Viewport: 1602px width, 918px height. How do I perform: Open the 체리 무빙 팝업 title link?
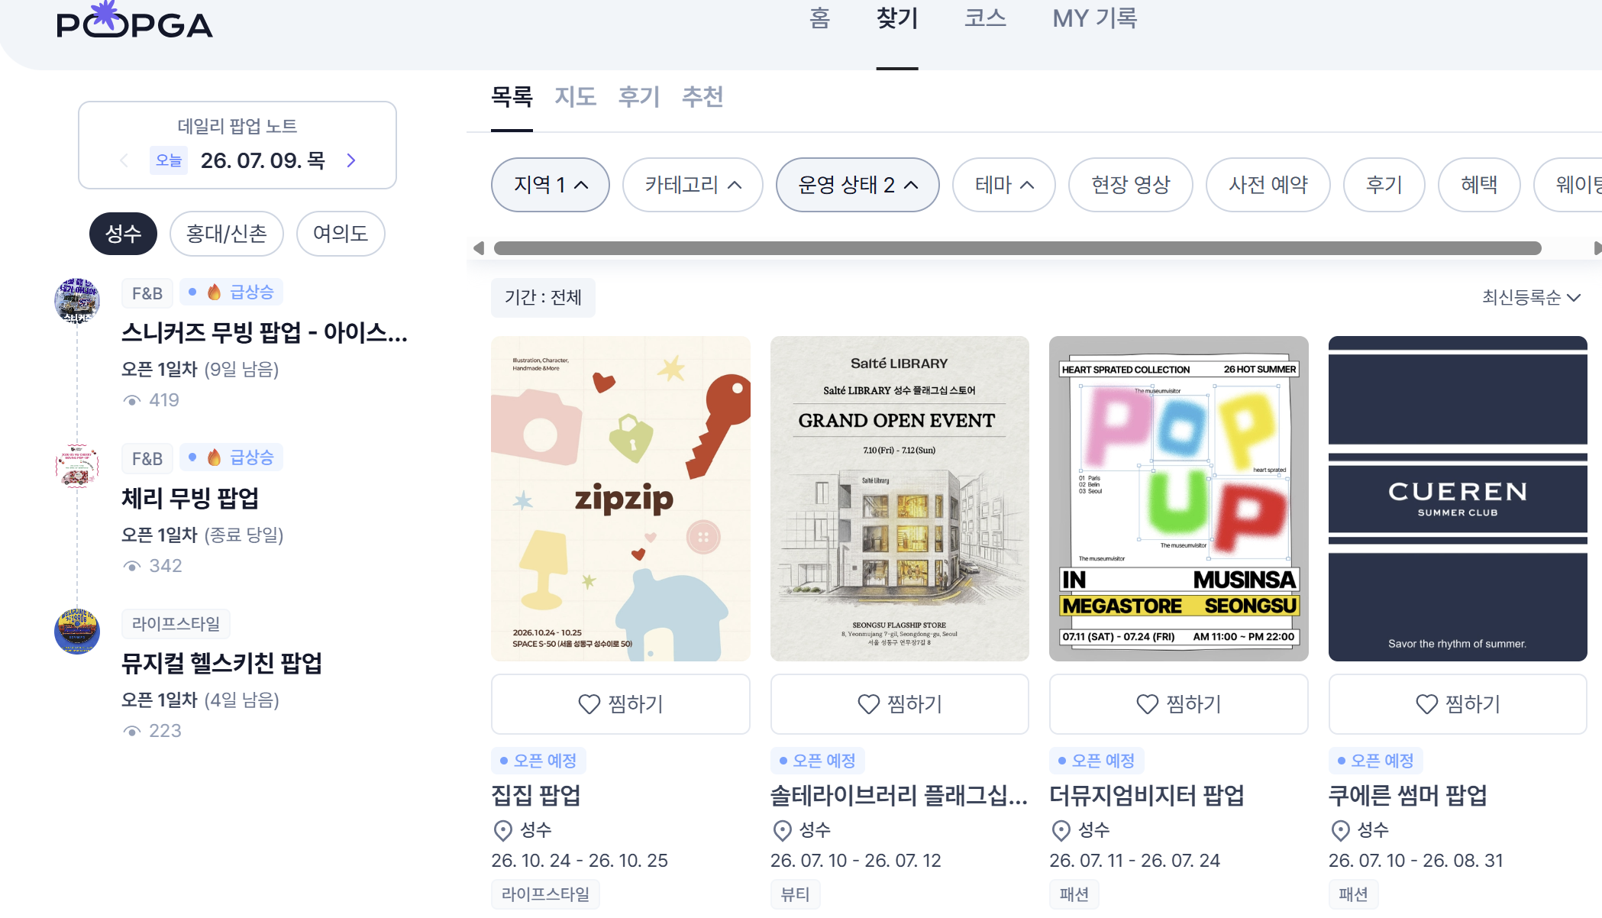[190, 499]
